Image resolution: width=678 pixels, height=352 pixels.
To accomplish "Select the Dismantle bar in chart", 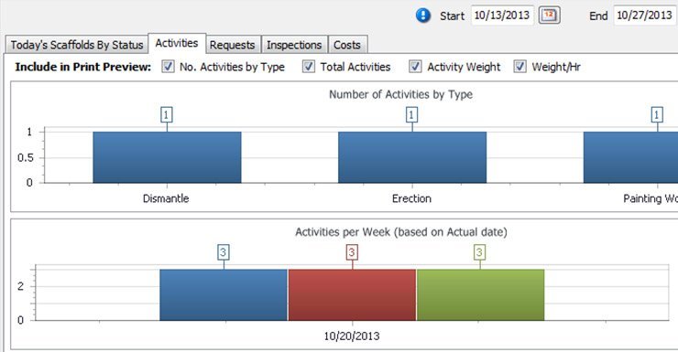I will 167,157.
